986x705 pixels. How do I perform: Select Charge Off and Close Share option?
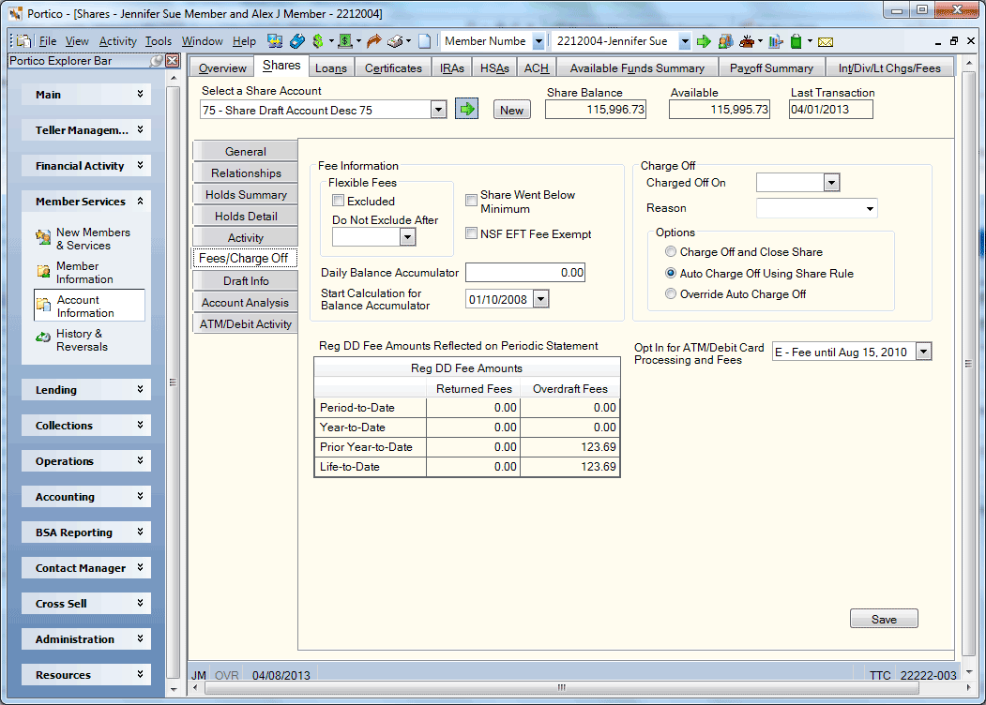click(x=671, y=252)
